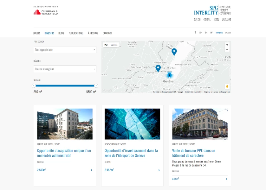Click the northern map pin near the lake
The image size is (266, 190).
point(174,52)
